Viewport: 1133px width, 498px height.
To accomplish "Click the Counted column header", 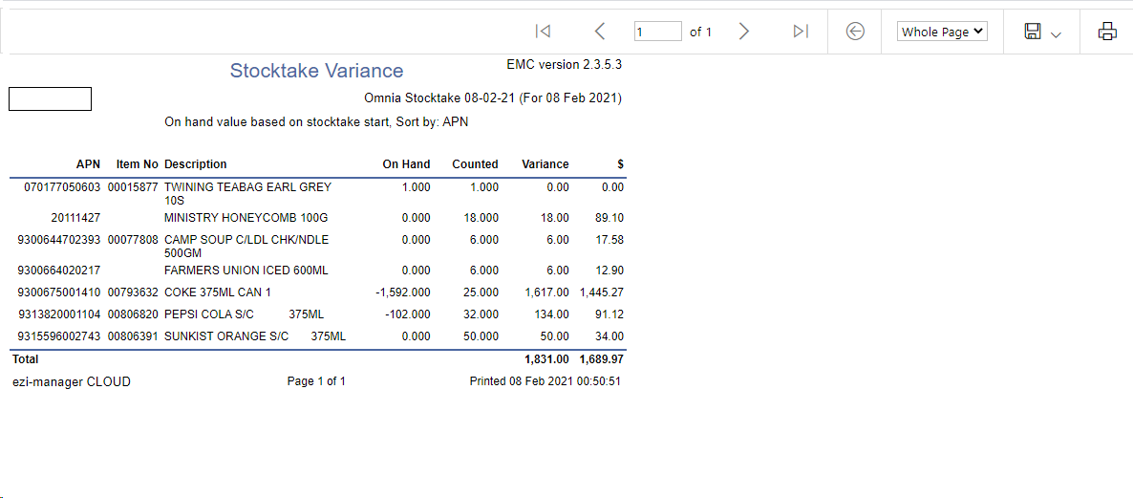I will pos(475,164).
